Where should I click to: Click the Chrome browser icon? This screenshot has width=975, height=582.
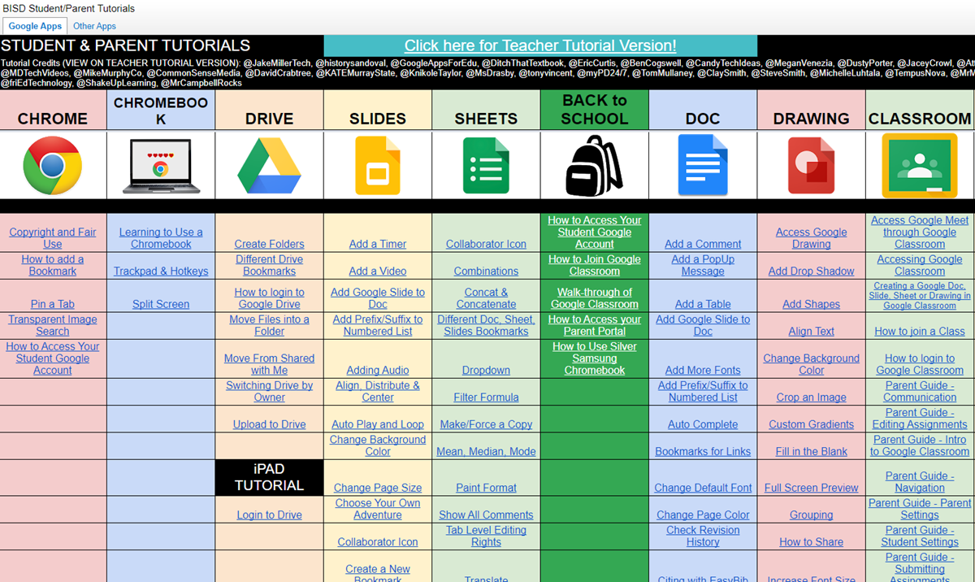pos(53,165)
